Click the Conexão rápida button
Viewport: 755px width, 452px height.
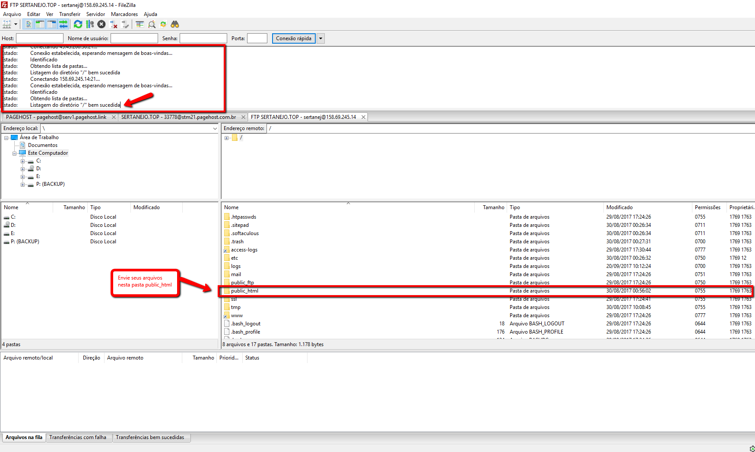coord(294,38)
